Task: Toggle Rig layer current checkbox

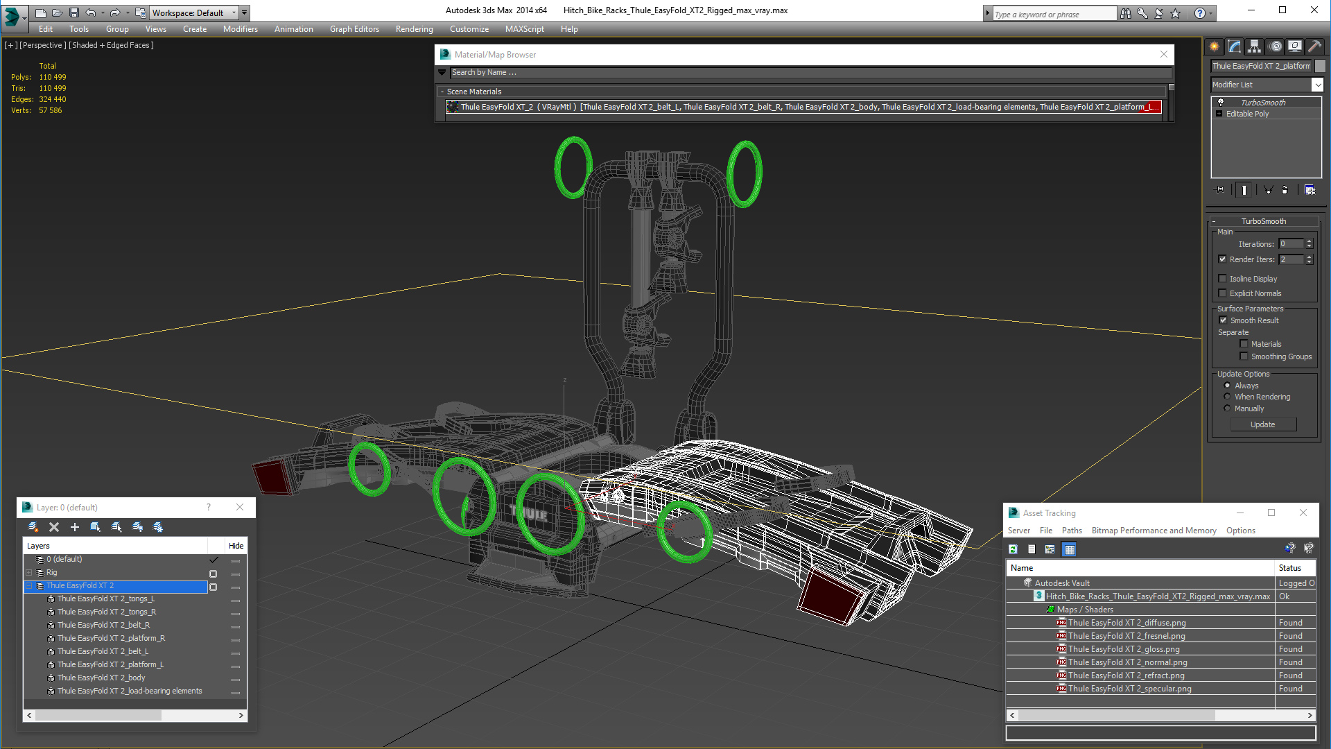Action: pos(214,574)
